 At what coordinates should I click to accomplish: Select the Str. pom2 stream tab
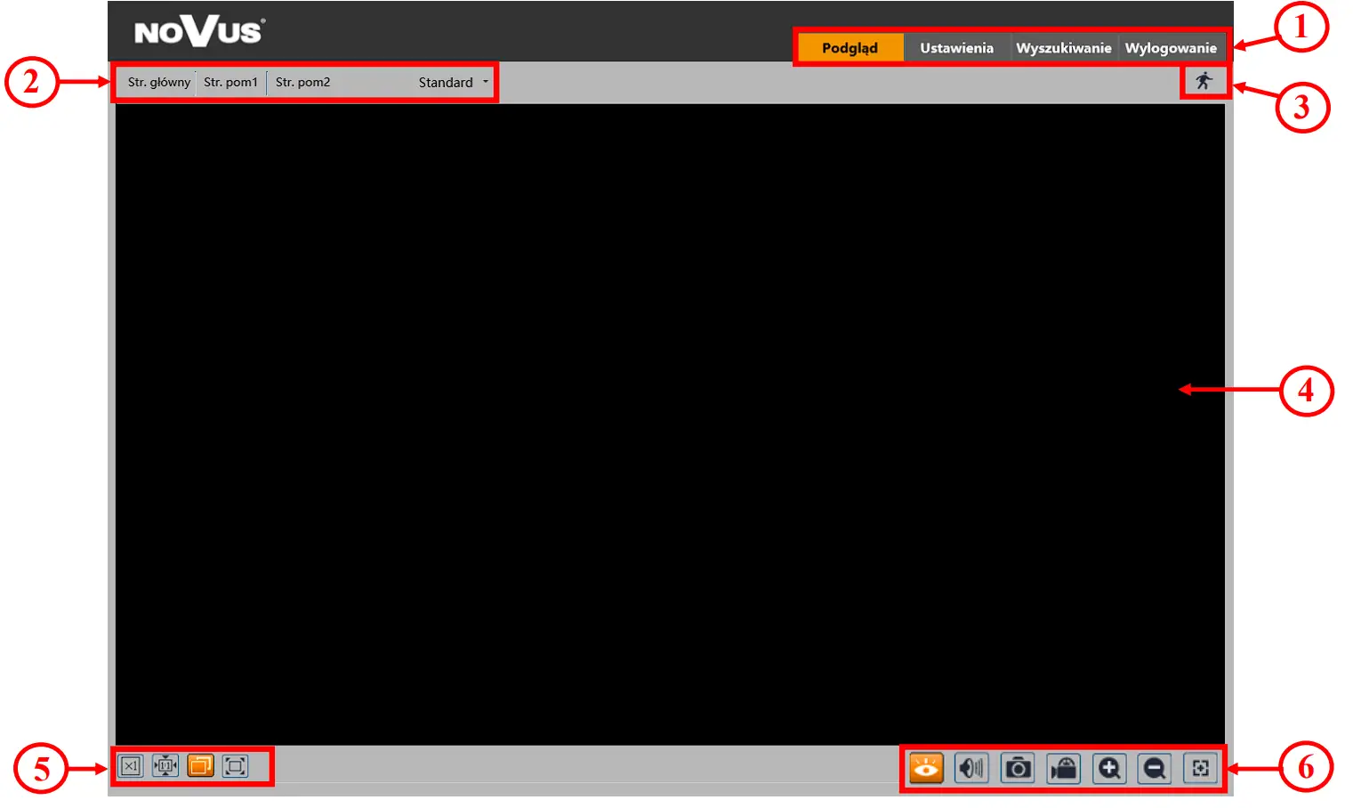click(x=302, y=82)
